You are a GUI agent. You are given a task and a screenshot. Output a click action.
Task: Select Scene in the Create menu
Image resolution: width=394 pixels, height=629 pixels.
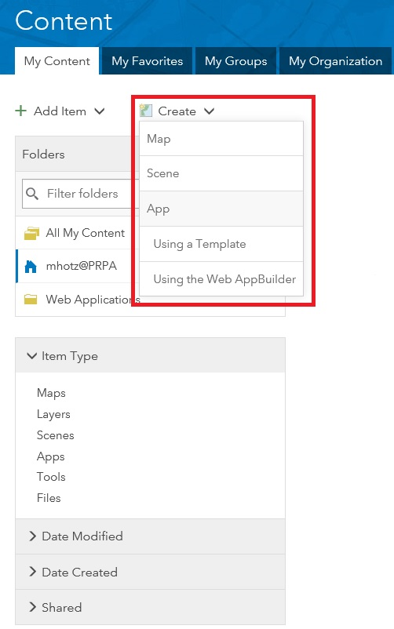click(221, 173)
